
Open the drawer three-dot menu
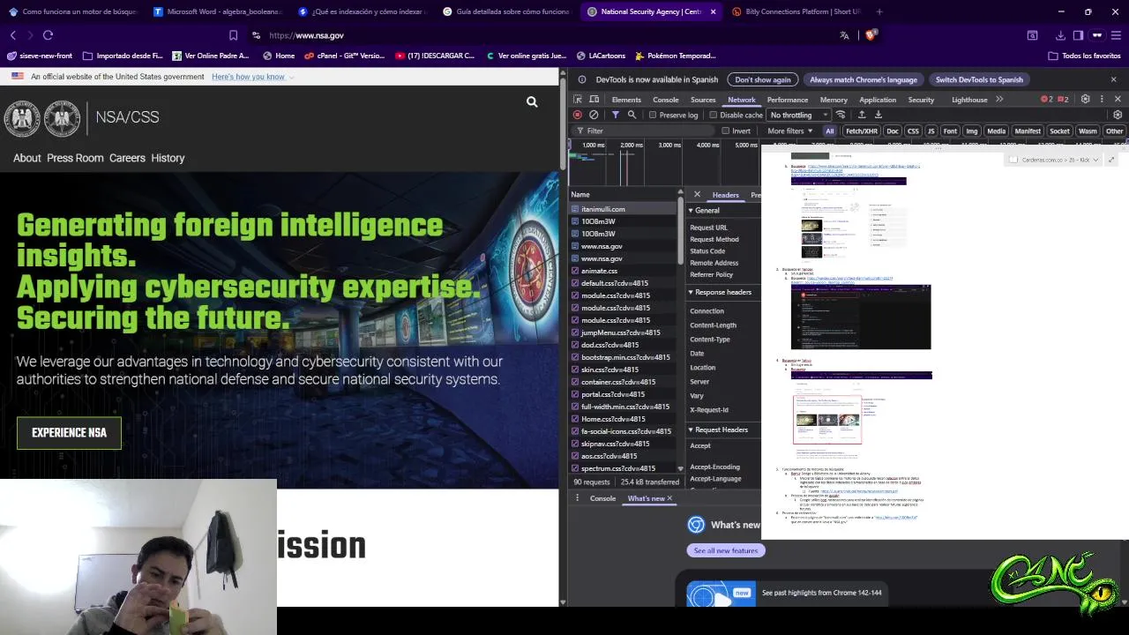578,498
